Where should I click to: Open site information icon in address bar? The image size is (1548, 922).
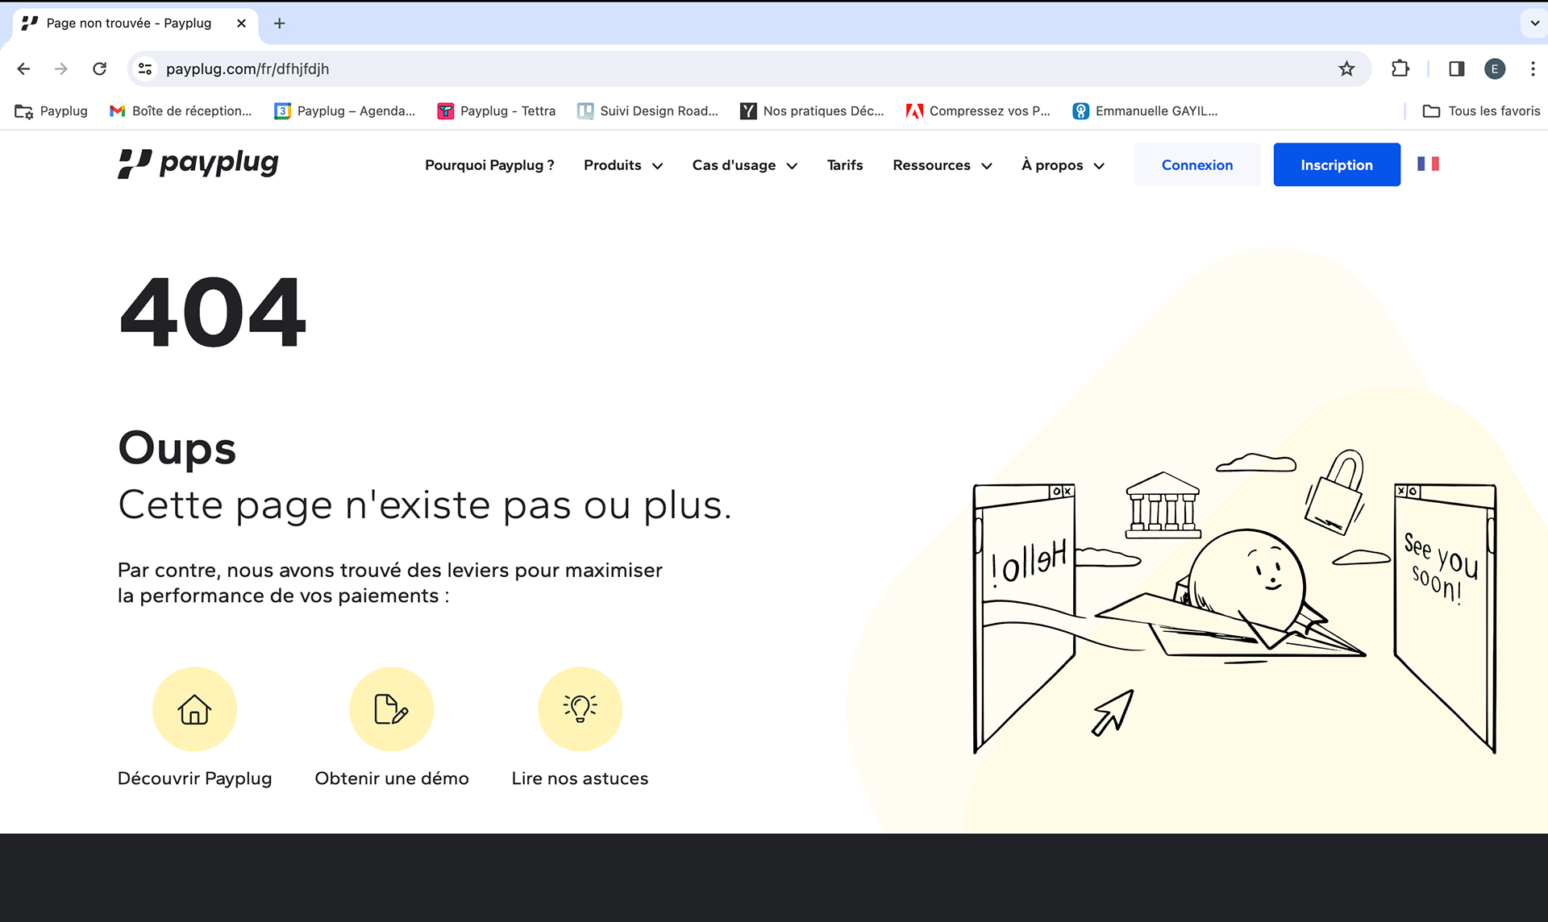click(x=145, y=69)
